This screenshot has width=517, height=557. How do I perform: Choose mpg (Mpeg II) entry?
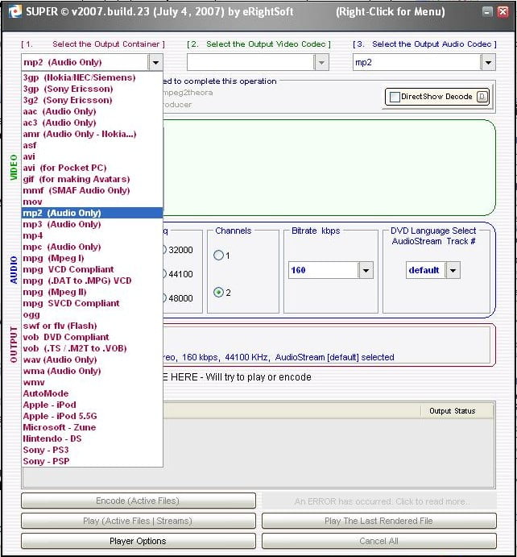pyautogui.click(x=93, y=292)
